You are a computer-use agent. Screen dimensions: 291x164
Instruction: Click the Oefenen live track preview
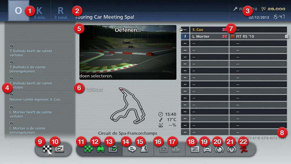127,52
